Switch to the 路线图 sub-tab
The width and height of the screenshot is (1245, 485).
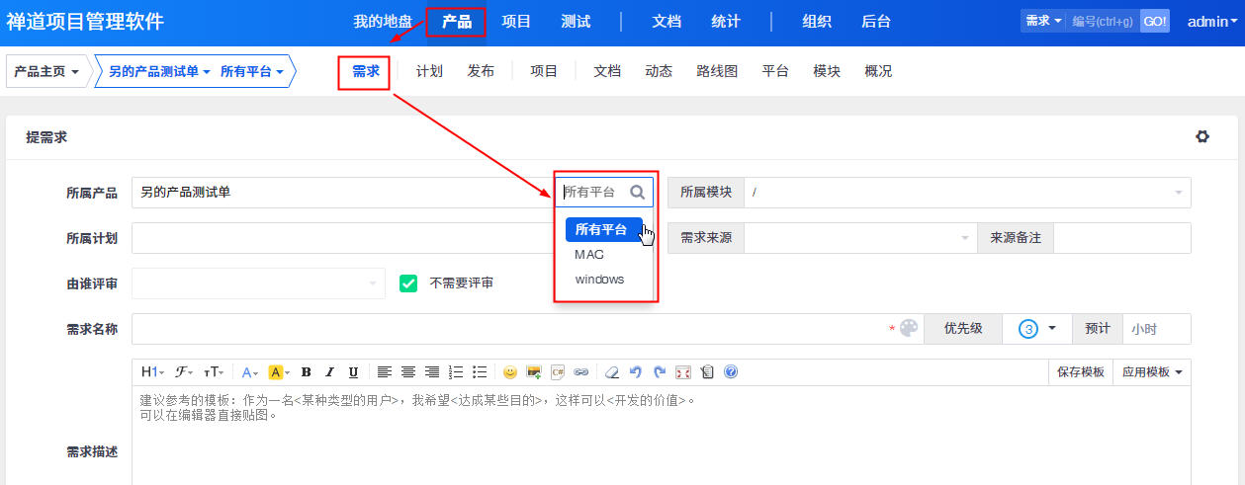click(x=717, y=72)
